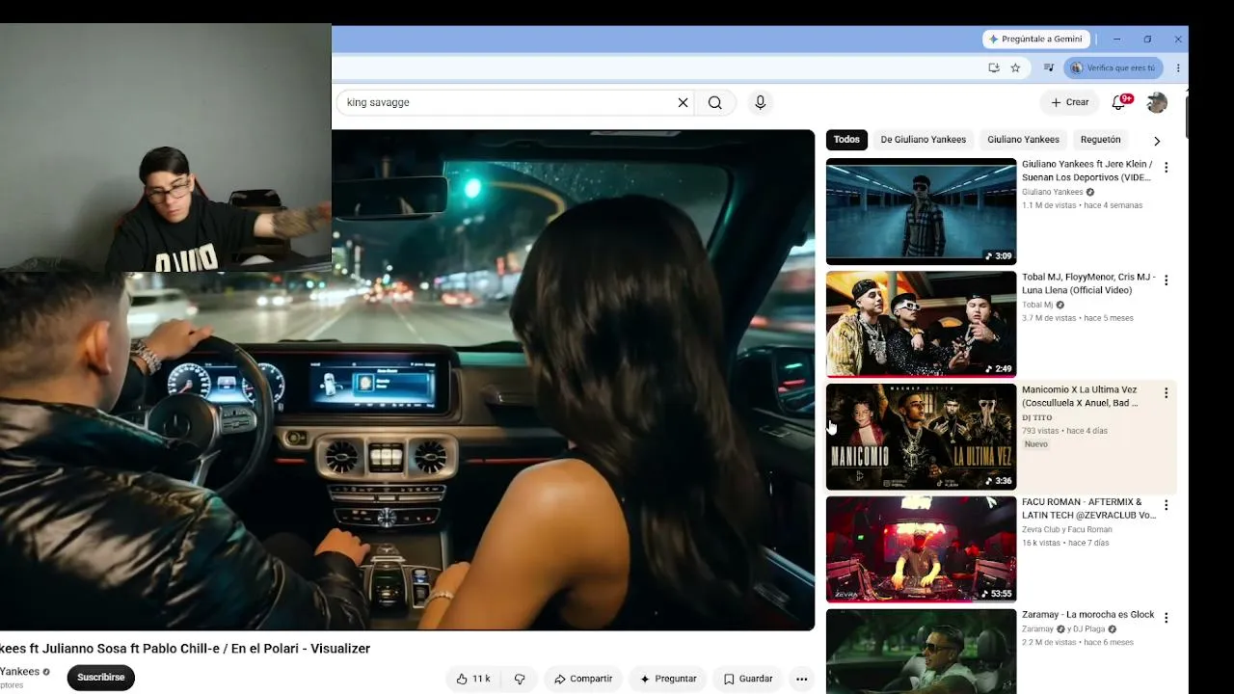Bookmark this page with the star icon
The image size is (1234, 694).
tap(1015, 67)
